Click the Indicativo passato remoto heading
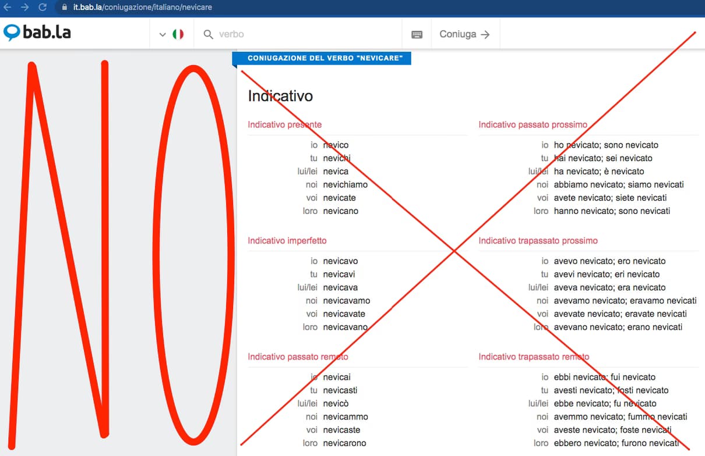Image resolution: width=705 pixels, height=456 pixels. (x=298, y=357)
